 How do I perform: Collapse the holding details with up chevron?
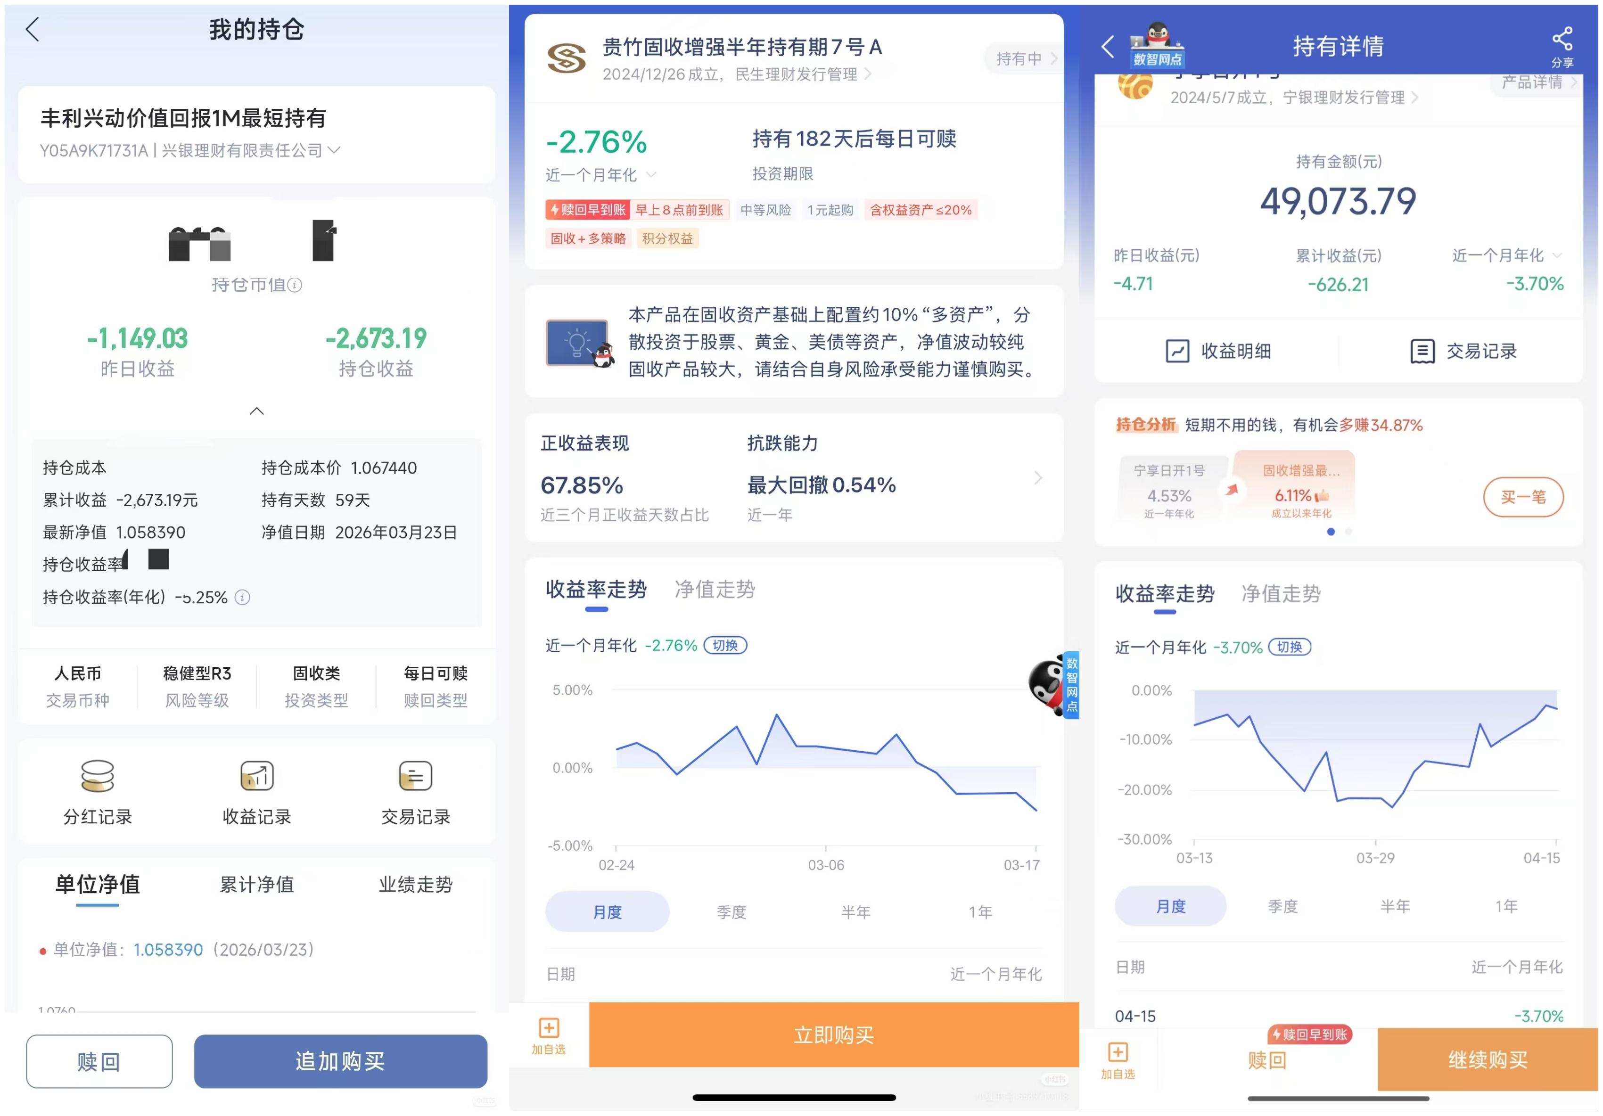pyautogui.click(x=256, y=411)
